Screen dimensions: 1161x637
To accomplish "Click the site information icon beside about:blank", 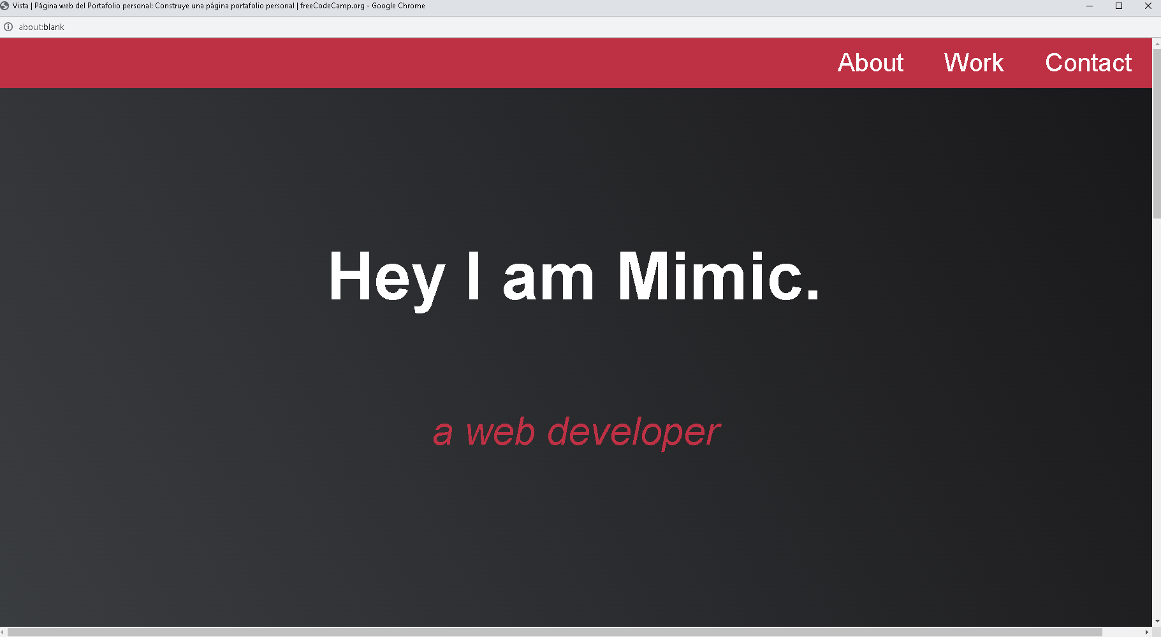I will pos(8,27).
